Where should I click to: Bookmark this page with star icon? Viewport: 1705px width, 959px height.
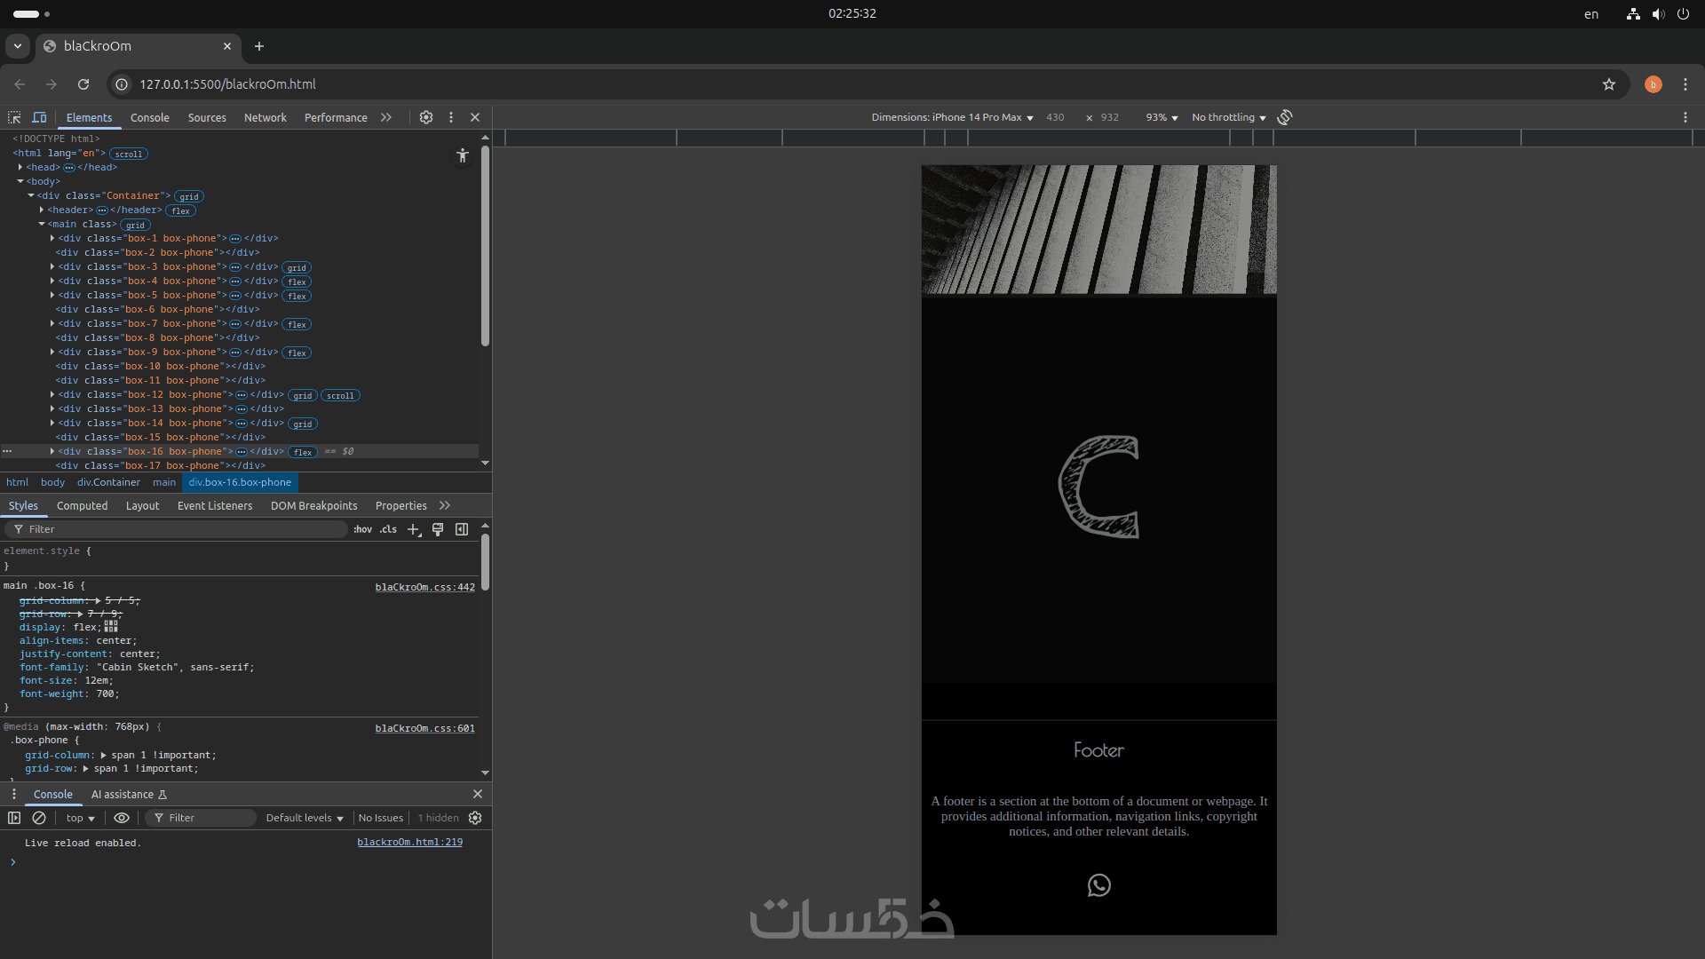pyautogui.click(x=1609, y=84)
